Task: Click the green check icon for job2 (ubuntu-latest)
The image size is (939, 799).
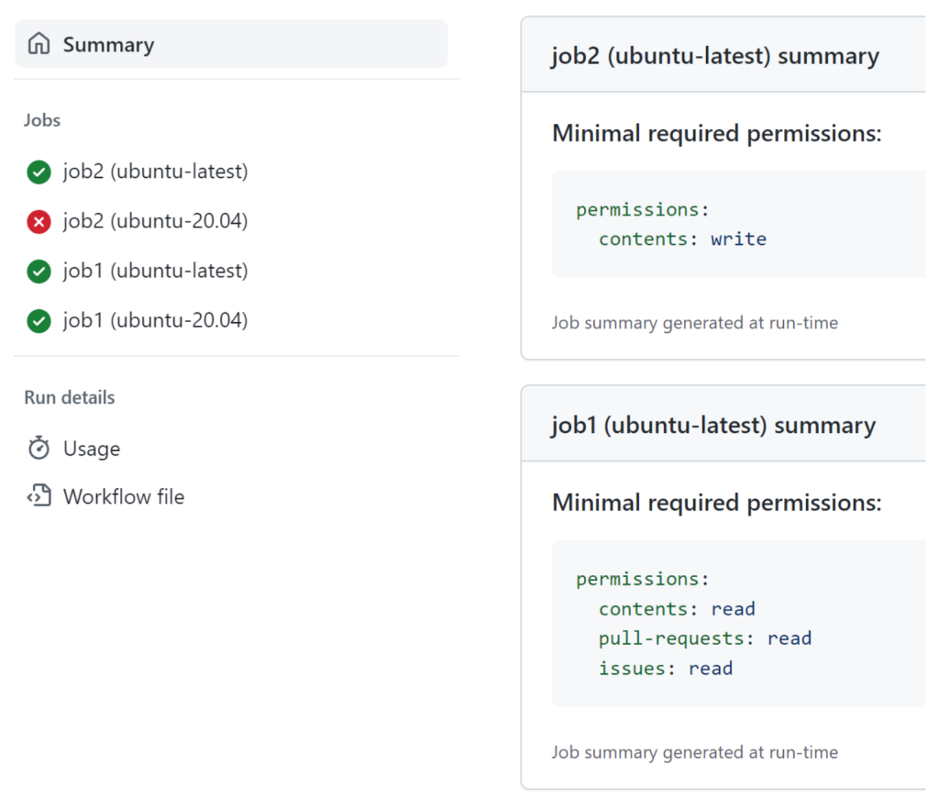Action: [38, 172]
